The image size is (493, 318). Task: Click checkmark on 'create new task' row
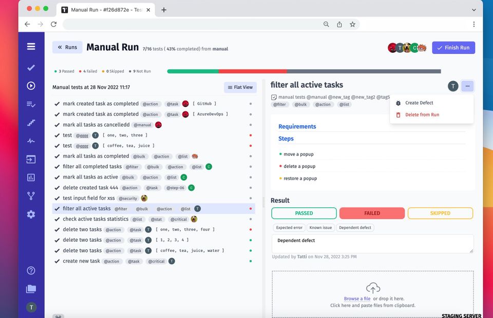pos(57,261)
